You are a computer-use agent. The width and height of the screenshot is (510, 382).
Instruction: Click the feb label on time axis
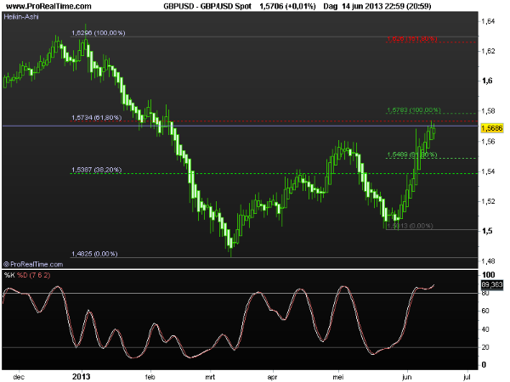tap(150, 377)
